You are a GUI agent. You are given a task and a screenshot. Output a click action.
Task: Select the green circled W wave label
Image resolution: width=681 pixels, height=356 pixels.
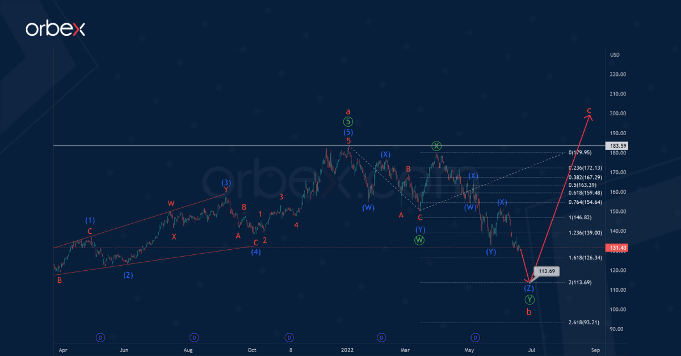click(420, 240)
